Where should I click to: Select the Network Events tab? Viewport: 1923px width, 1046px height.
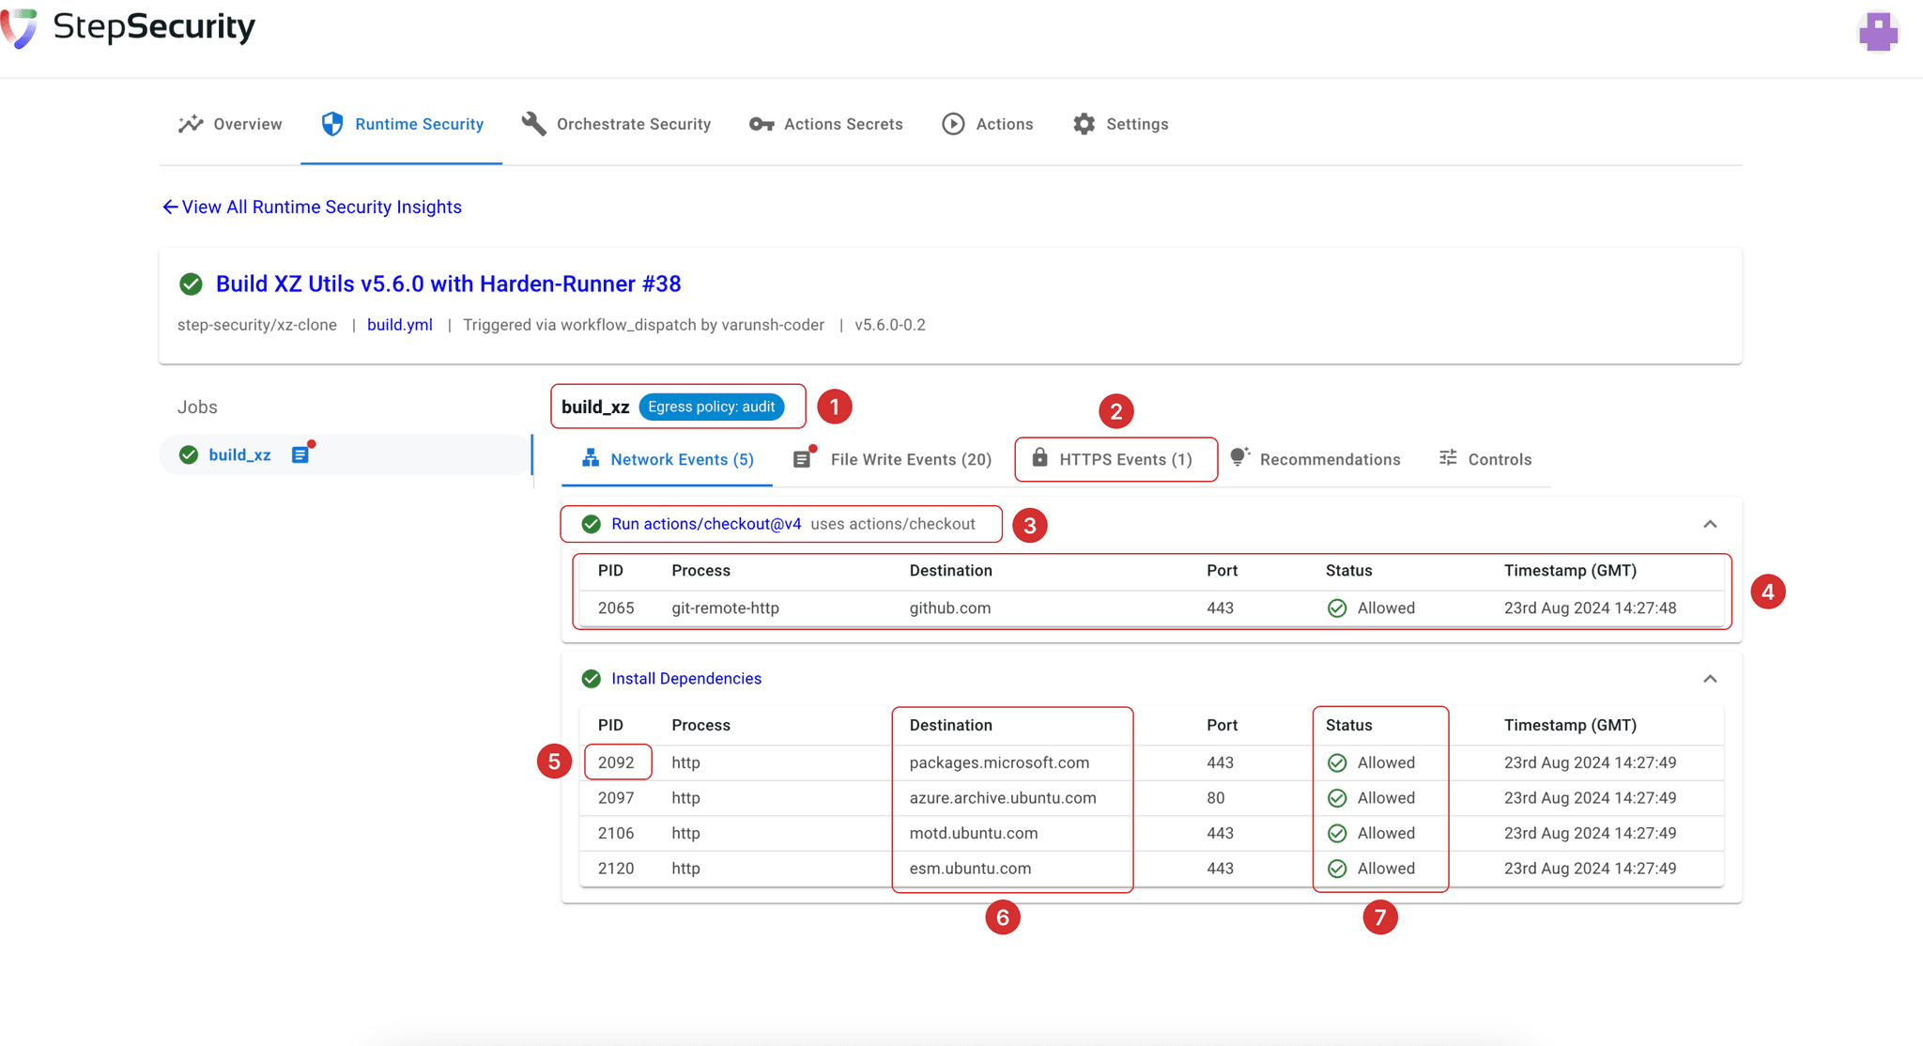pyautogui.click(x=681, y=459)
